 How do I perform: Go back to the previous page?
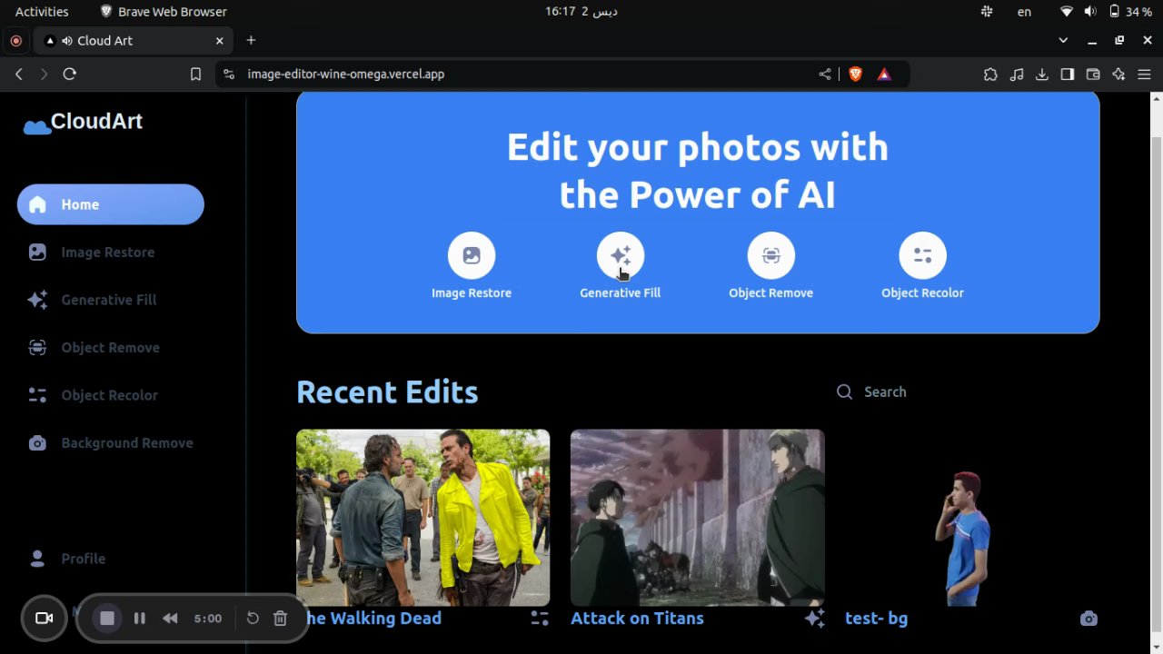[19, 74]
